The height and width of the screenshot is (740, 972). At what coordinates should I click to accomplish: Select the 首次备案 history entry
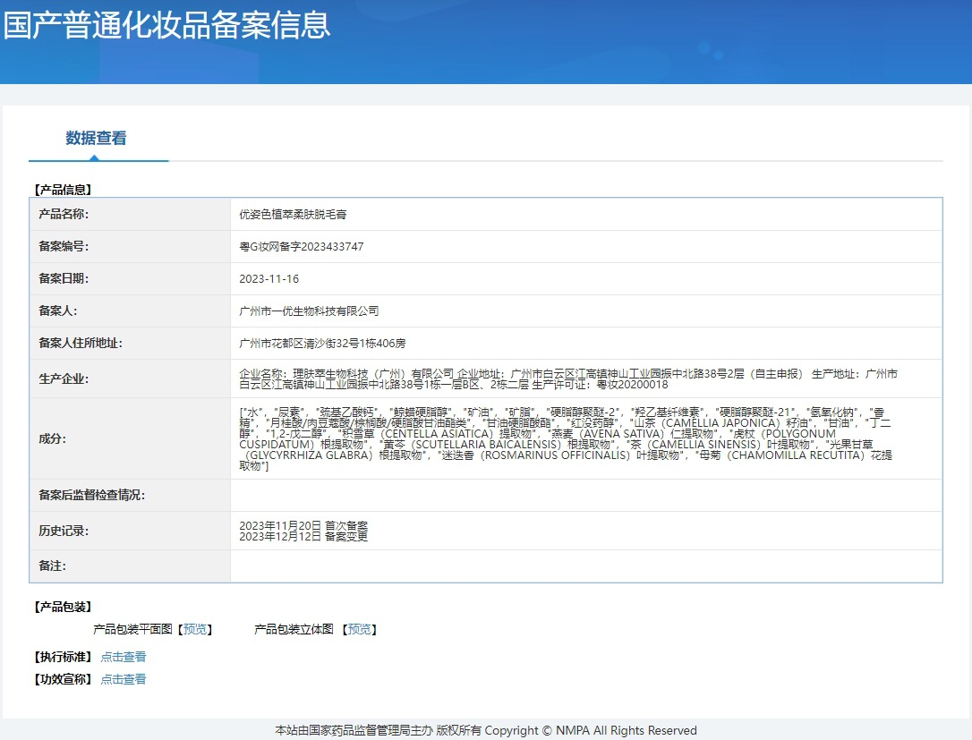[303, 525]
